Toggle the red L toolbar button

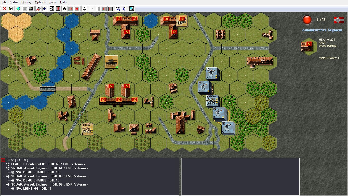(x=110, y=9)
